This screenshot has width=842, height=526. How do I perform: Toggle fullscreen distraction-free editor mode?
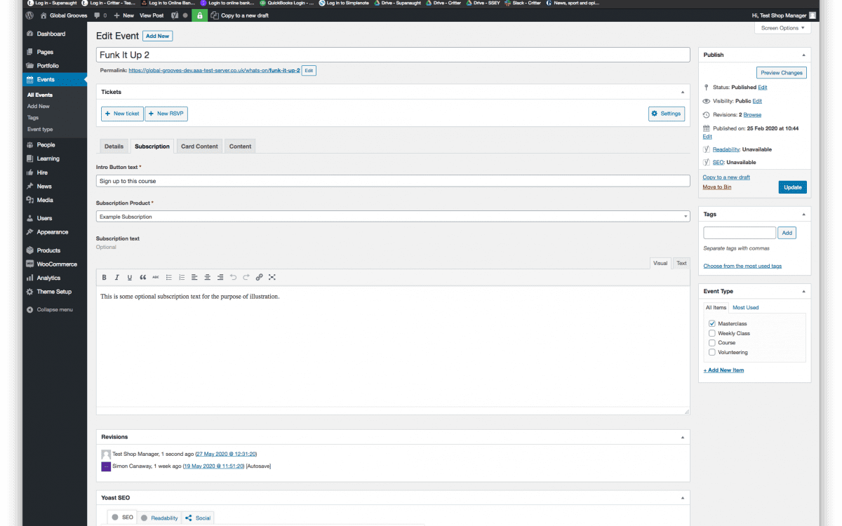272,278
